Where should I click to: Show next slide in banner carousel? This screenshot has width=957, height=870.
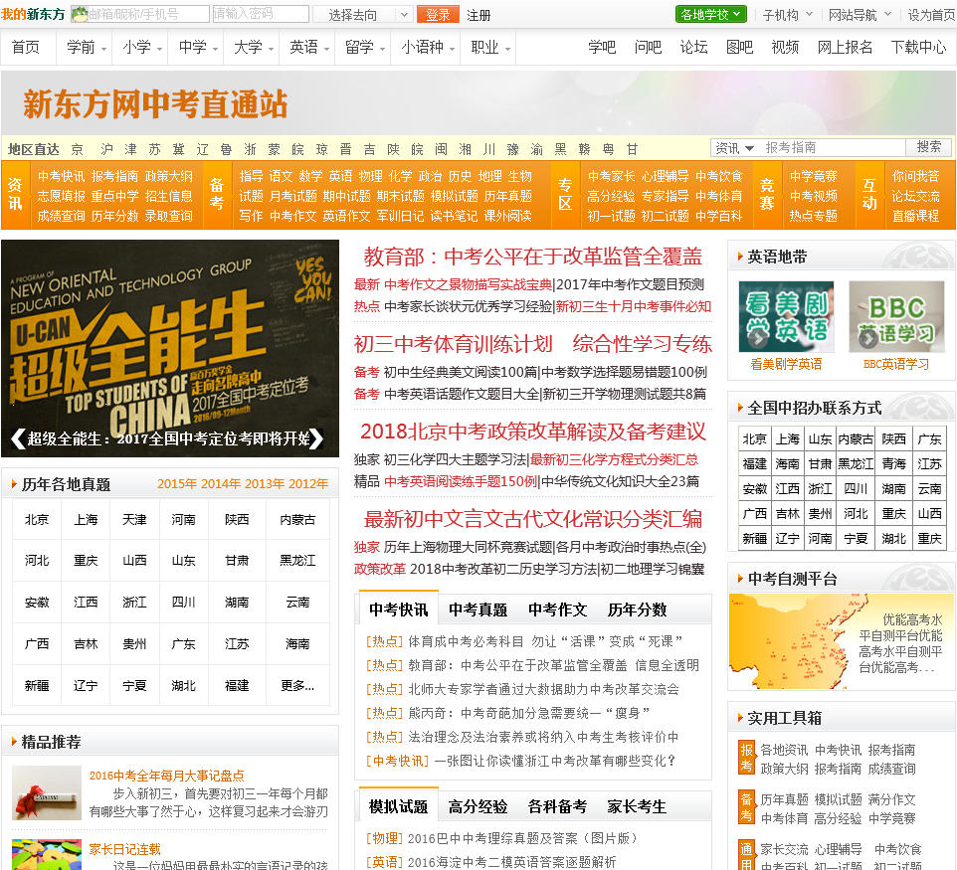[316, 438]
